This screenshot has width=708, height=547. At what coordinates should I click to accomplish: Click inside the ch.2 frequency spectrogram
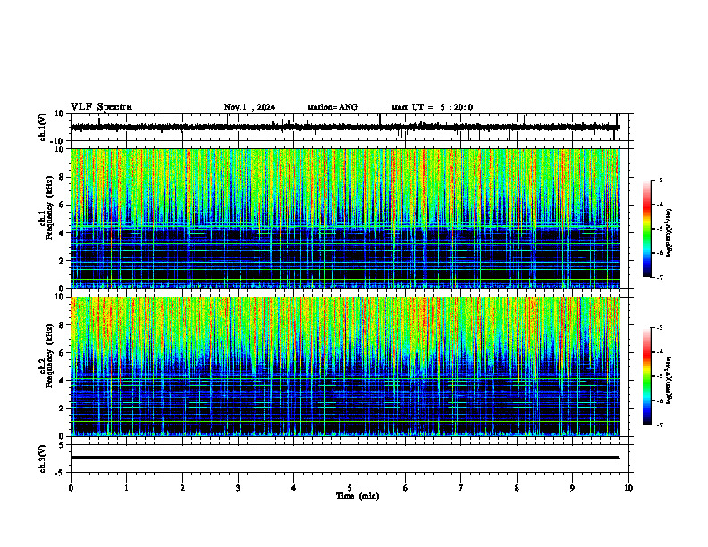click(x=344, y=366)
